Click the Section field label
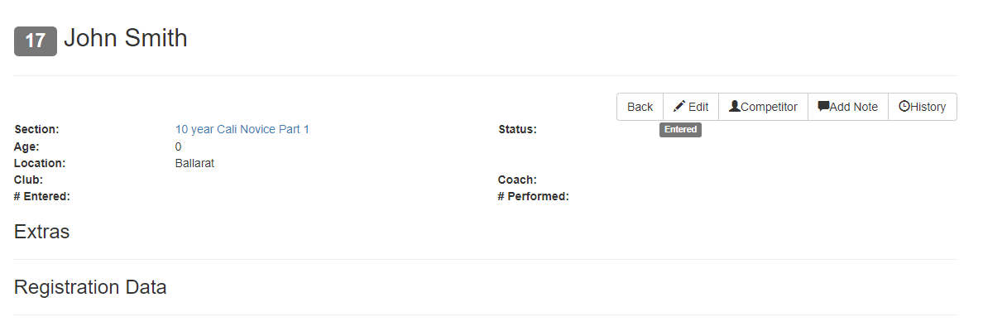983x331 pixels. pos(36,130)
